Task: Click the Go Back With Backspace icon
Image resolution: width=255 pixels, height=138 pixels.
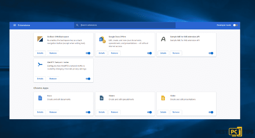Action: tap(40, 39)
